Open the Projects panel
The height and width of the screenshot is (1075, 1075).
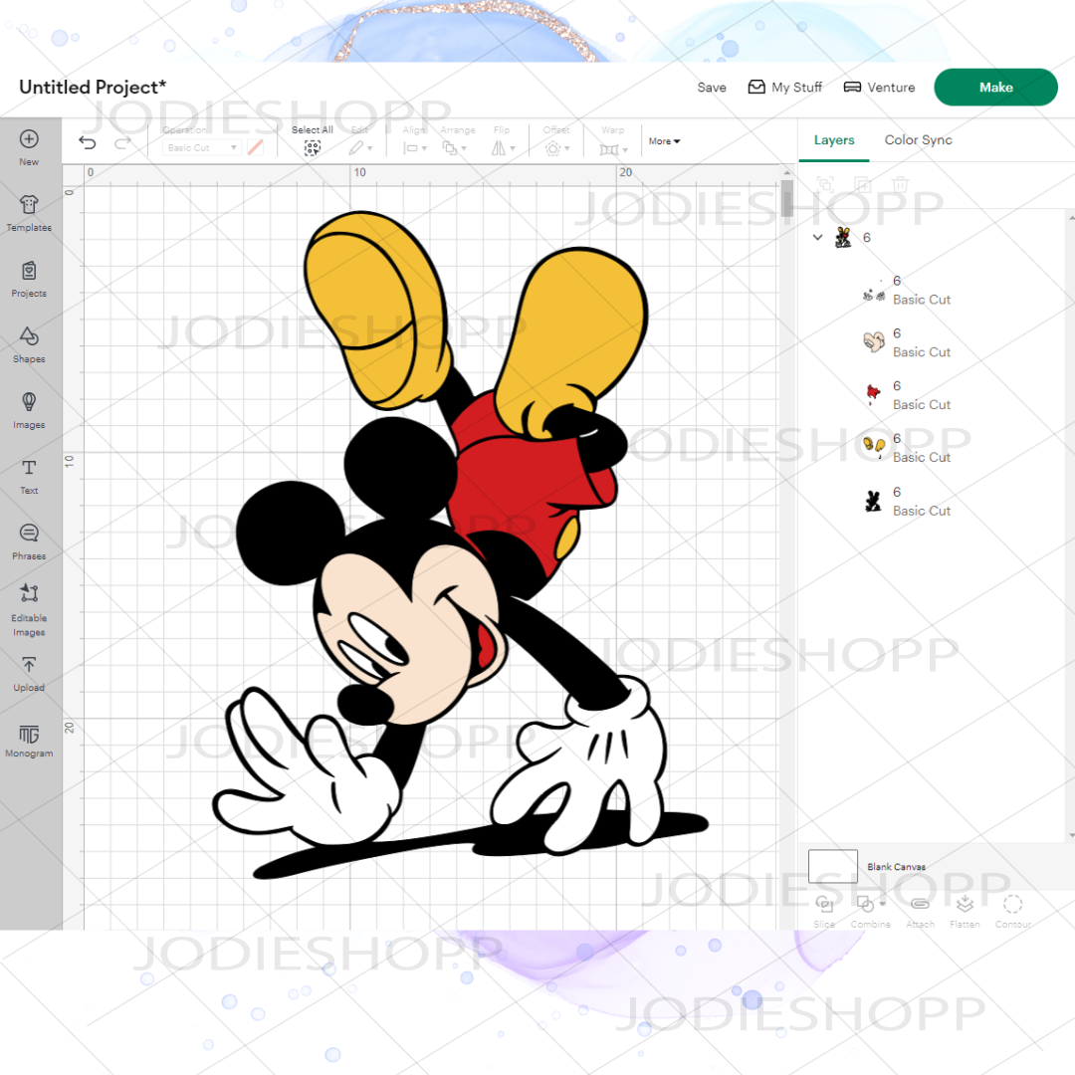[x=29, y=279]
